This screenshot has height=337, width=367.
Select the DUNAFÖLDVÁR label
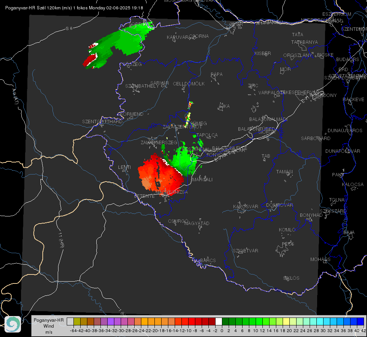click(343, 151)
